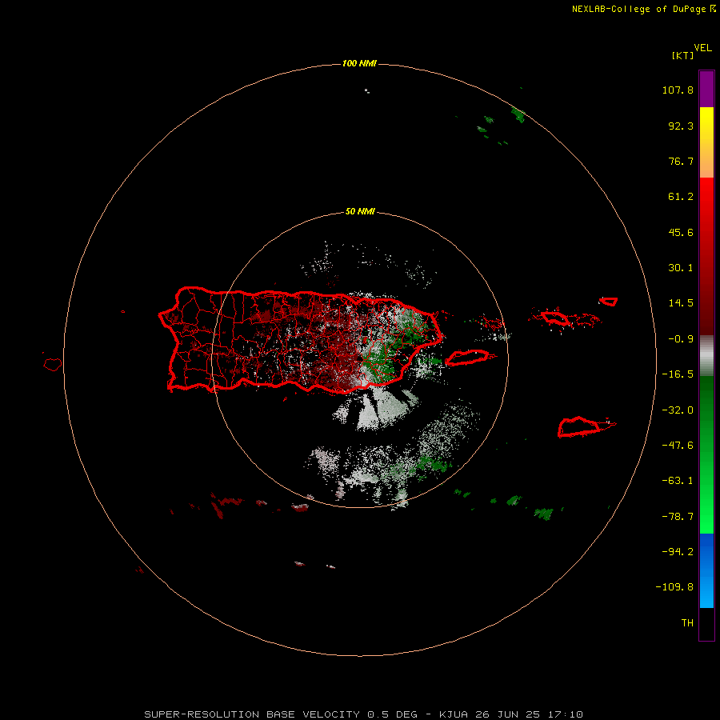Image resolution: width=720 pixels, height=720 pixels.
Task: Select the 14.5 legend value
Action: click(681, 303)
